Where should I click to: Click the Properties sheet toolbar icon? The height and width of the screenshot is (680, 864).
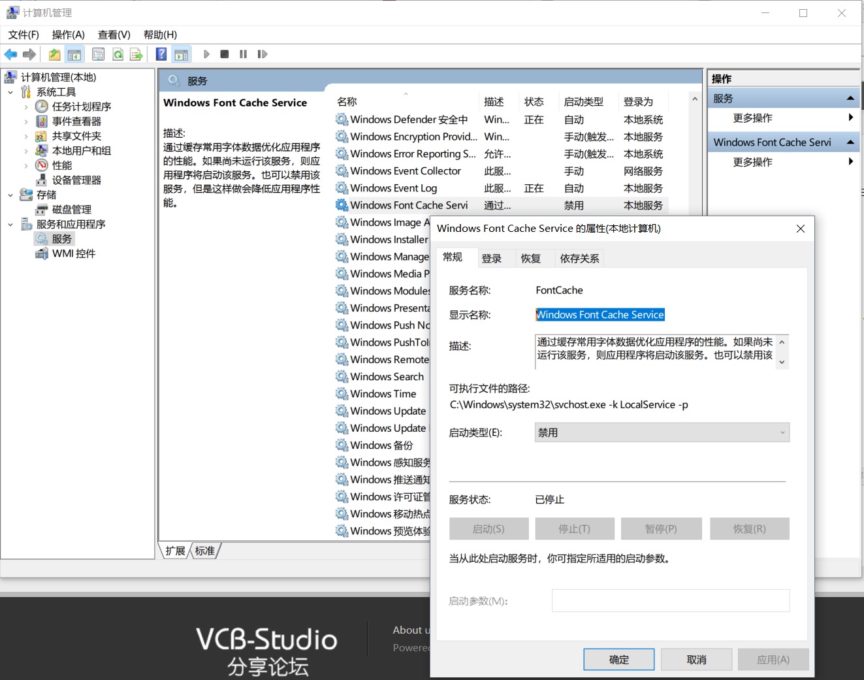click(x=99, y=54)
